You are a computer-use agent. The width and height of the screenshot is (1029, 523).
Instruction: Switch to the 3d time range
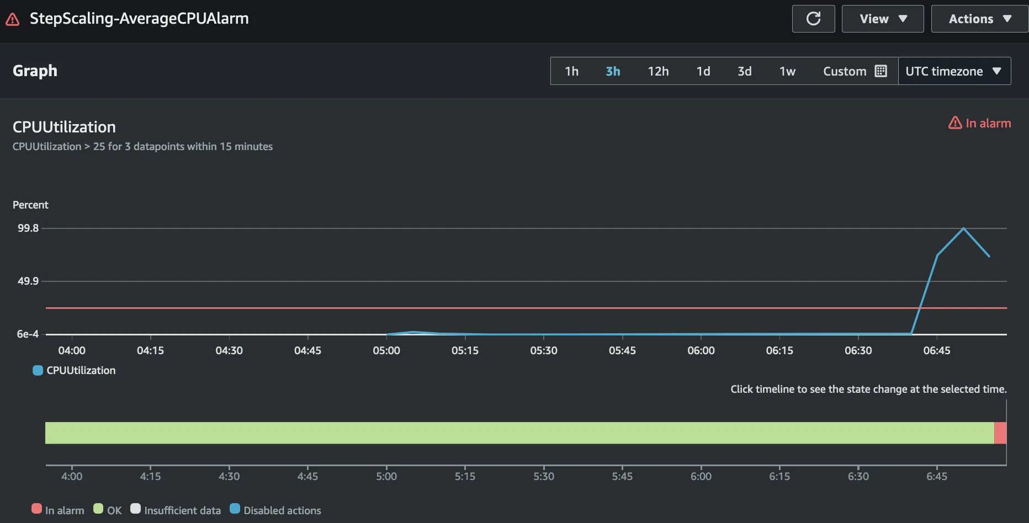pyautogui.click(x=744, y=71)
